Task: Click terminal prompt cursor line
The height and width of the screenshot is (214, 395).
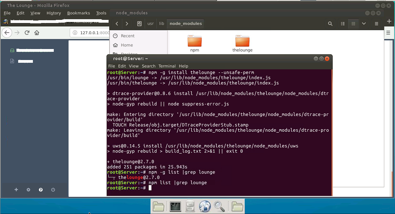Action: (x=129, y=188)
